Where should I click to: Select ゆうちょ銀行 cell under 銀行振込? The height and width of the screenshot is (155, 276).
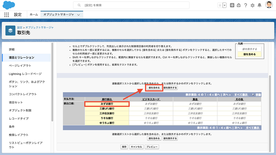tap(107, 123)
